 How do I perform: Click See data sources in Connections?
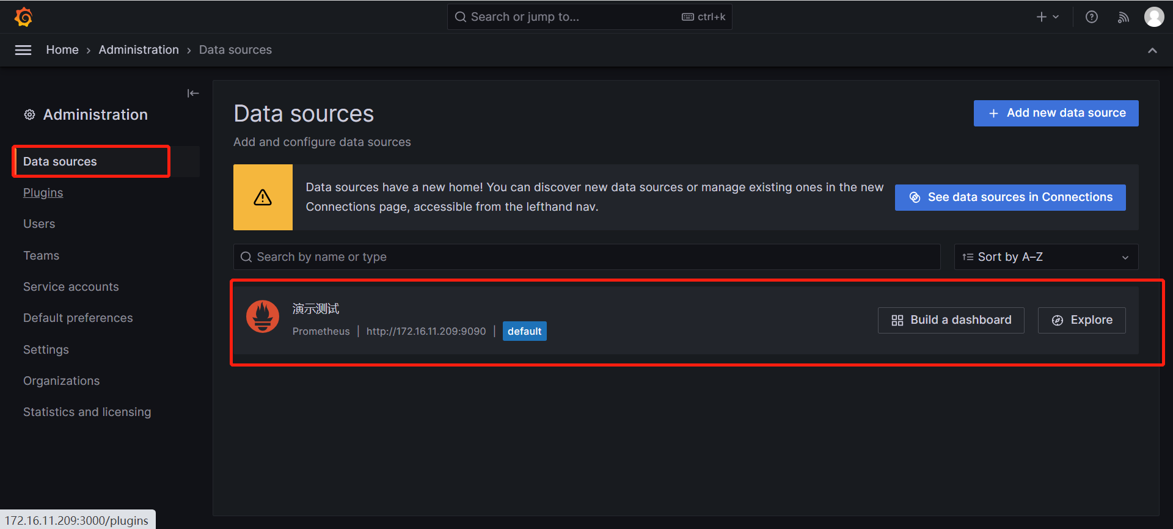pos(1010,197)
